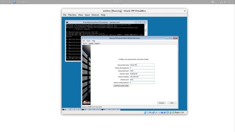Screen dimensions: 235x132
Task: Close the Bacula Bare Metal Recovery window
Action: [176, 38]
